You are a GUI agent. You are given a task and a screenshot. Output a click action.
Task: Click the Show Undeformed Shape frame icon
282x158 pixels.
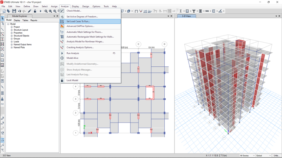point(136,11)
